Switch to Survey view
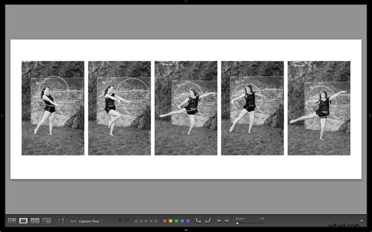 point(46,221)
